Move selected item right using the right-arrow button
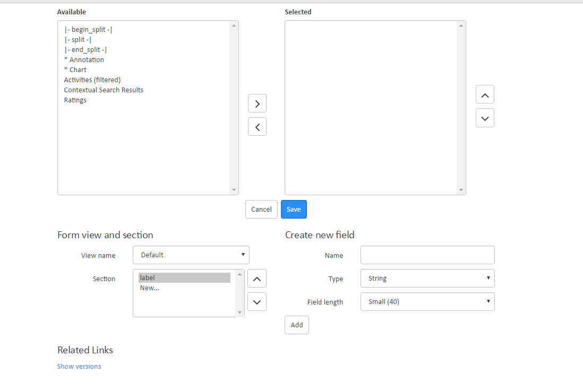Screen dimensions: 583x391 coord(257,103)
